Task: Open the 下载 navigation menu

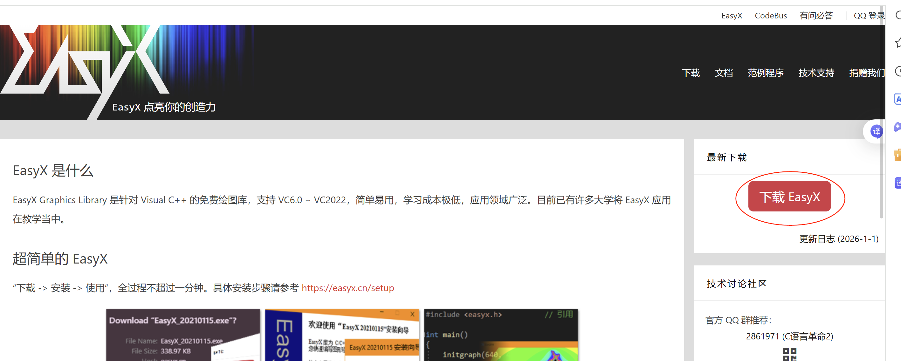Action: coord(691,73)
